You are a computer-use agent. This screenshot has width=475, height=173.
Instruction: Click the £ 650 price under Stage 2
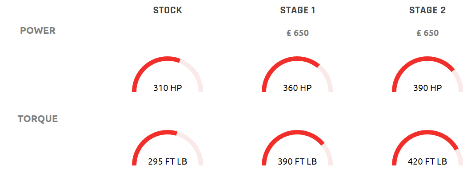[x=427, y=33]
